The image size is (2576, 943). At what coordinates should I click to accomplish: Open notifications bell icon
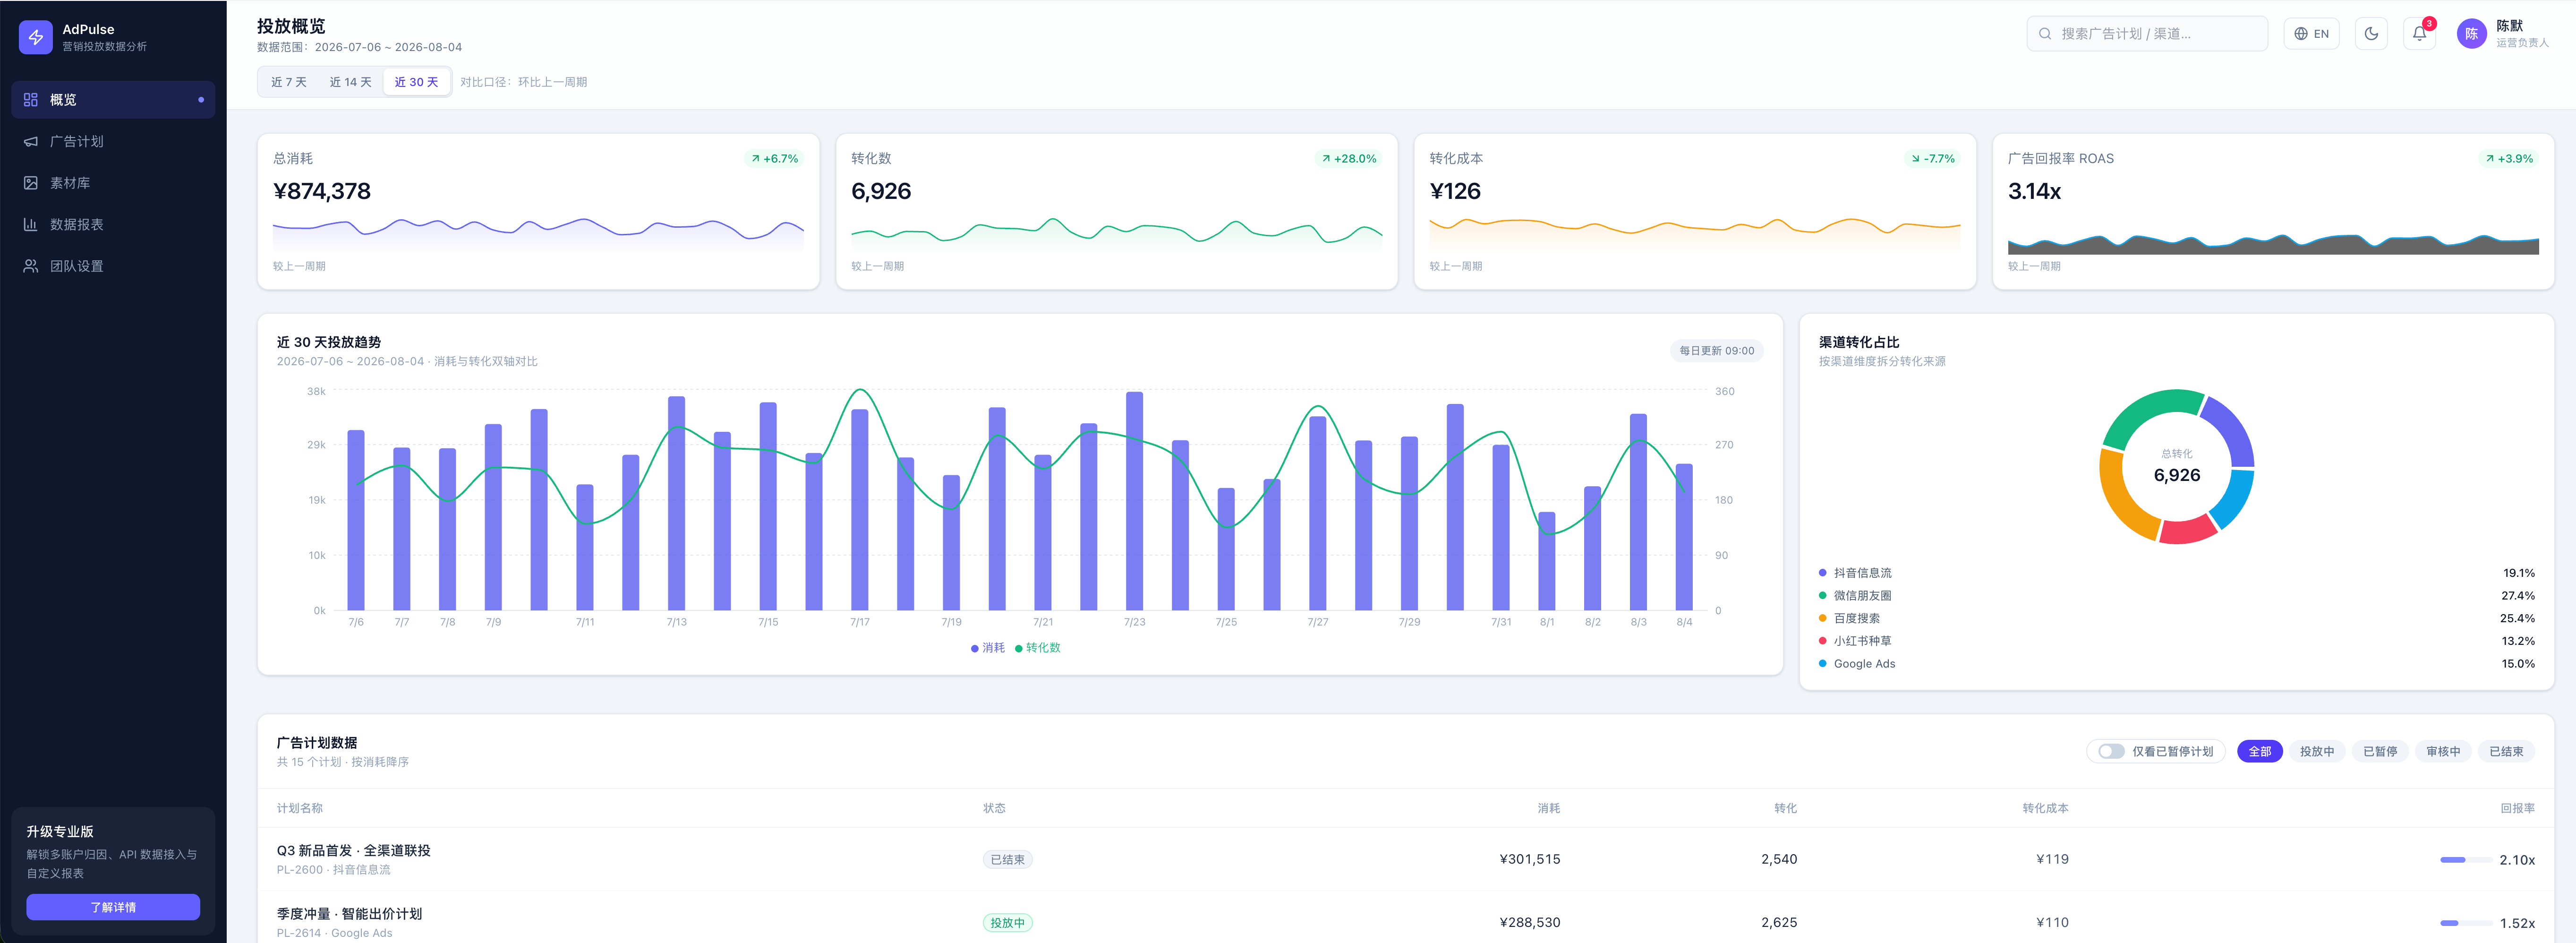pyautogui.click(x=2419, y=33)
